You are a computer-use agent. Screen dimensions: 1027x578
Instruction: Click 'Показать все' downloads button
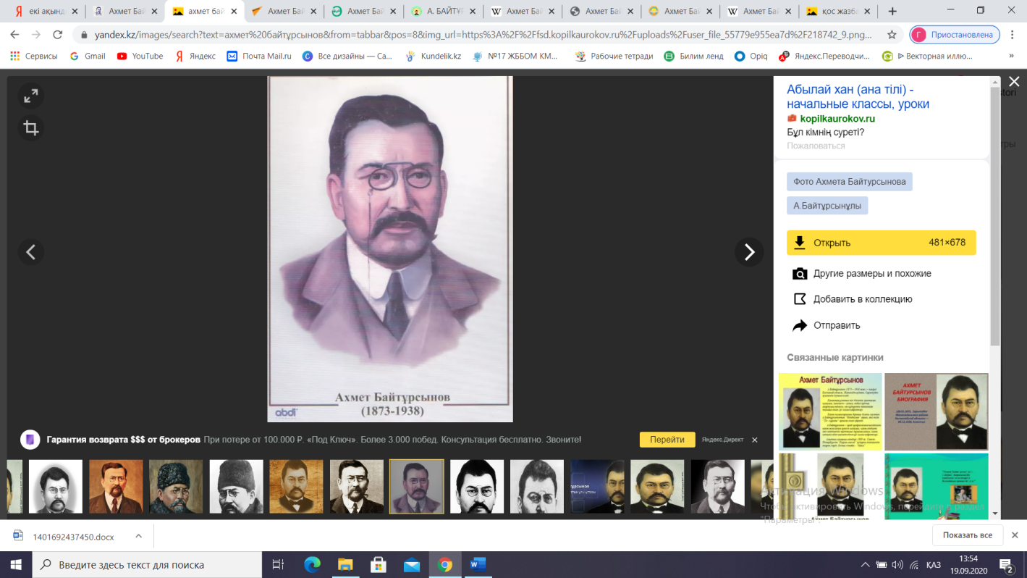(x=967, y=535)
